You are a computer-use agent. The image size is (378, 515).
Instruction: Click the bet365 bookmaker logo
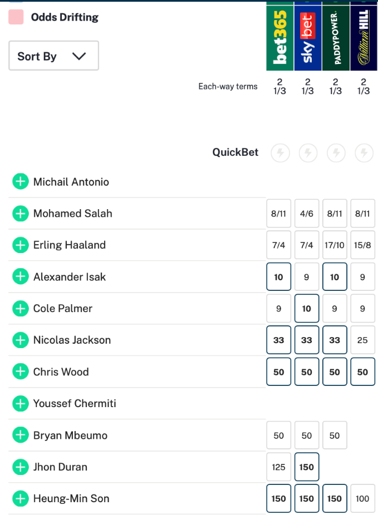point(280,37)
